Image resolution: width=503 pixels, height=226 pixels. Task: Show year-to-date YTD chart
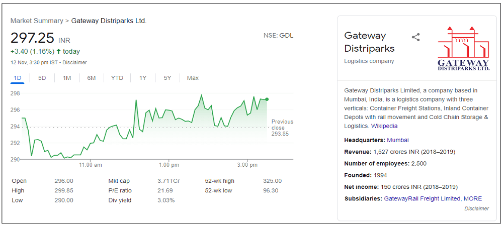117,78
